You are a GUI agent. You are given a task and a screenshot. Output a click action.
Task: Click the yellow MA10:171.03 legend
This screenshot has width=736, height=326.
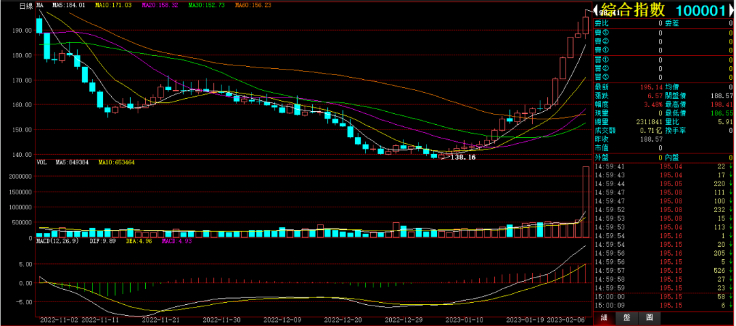tap(112, 5)
